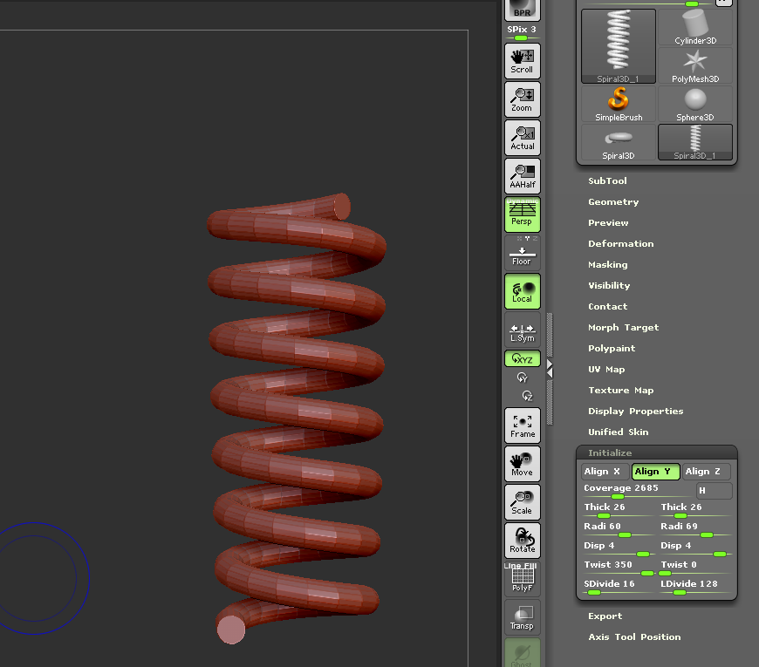
Task: Open the UV Map subpalette
Action: click(x=606, y=369)
